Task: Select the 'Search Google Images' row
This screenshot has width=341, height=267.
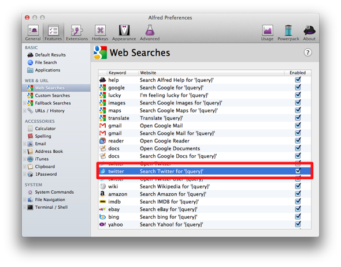Action: tap(205, 103)
